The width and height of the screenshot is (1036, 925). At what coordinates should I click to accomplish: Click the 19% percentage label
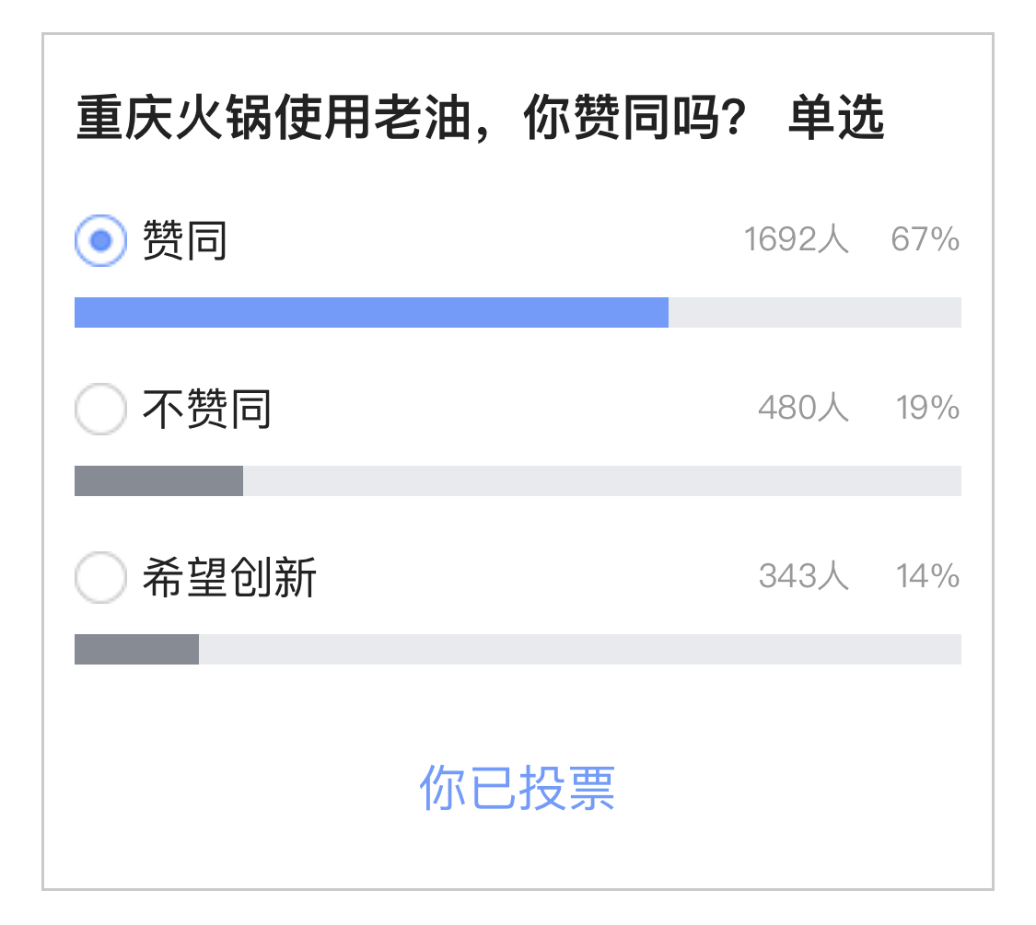click(928, 409)
